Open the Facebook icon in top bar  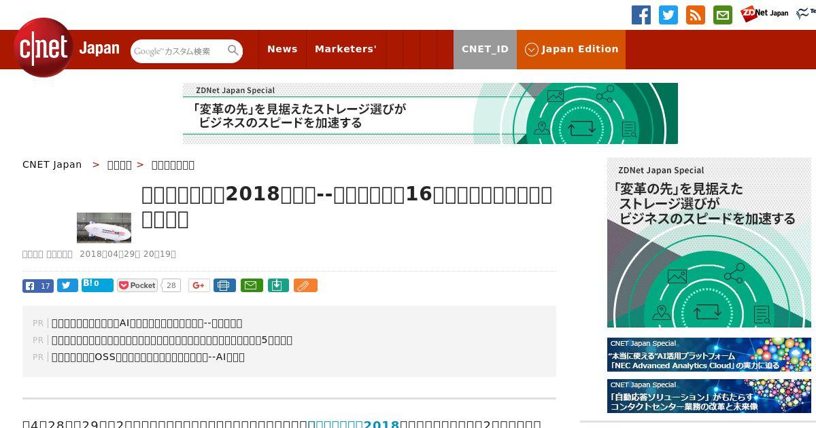click(x=641, y=15)
